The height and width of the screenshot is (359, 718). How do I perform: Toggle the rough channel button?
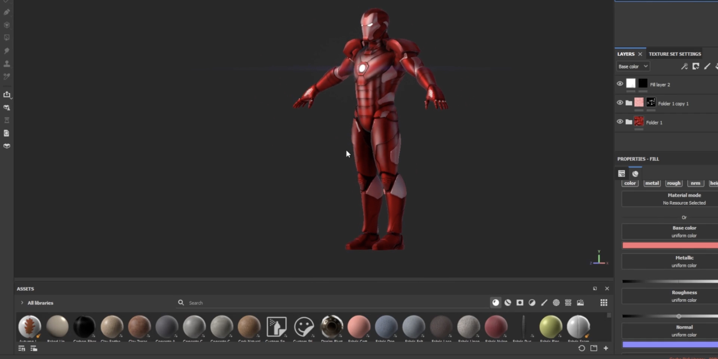pos(674,183)
